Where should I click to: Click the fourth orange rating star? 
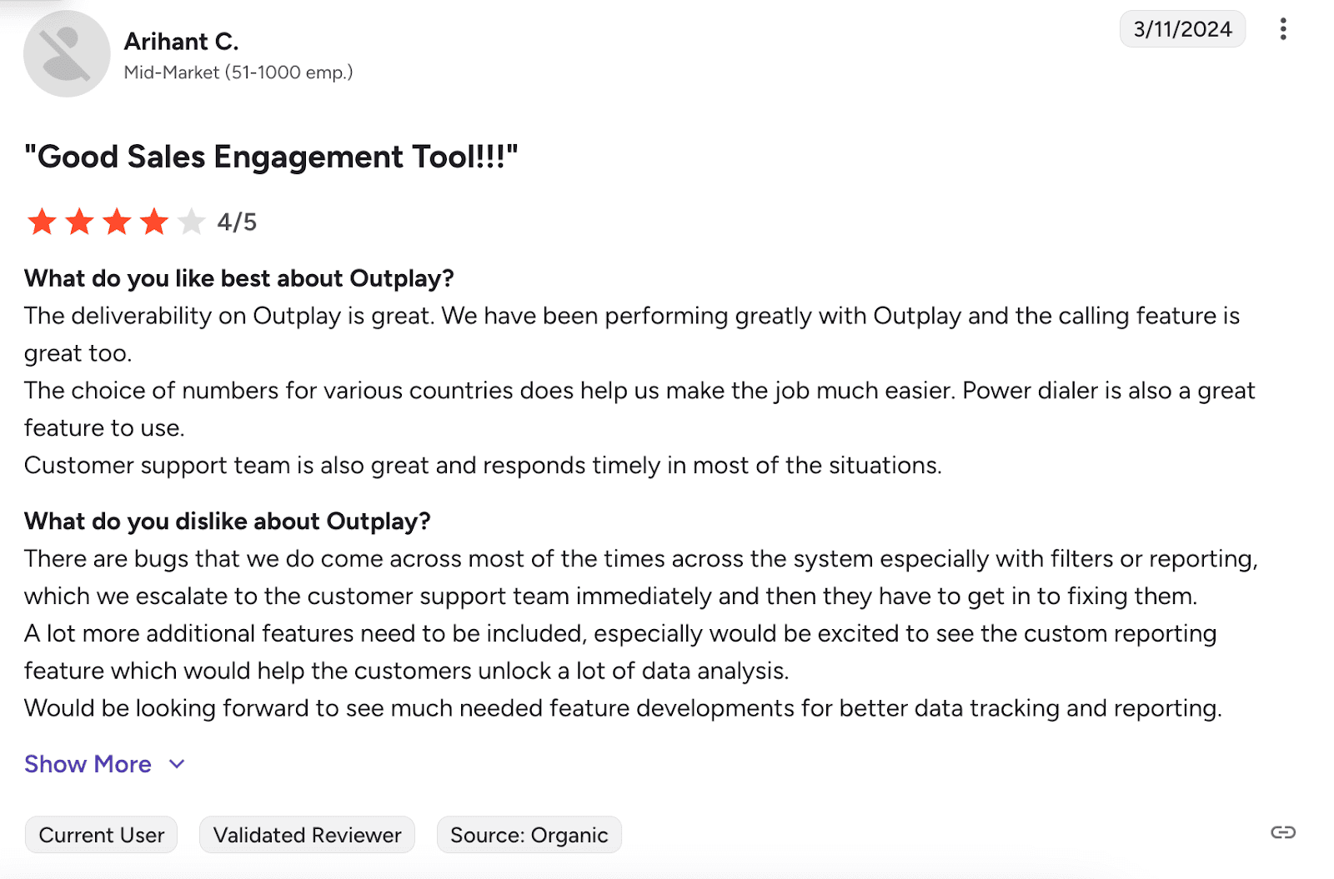(x=154, y=222)
